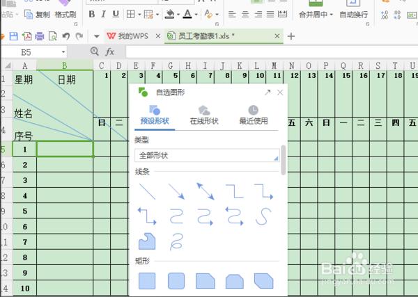Export to PDF icon

pyautogui.click(x=26, y=36)
